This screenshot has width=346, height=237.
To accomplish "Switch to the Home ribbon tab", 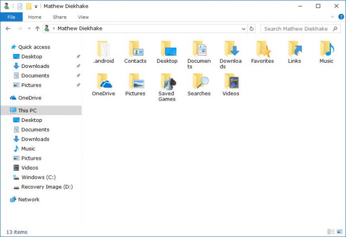I will pos(35,17).
